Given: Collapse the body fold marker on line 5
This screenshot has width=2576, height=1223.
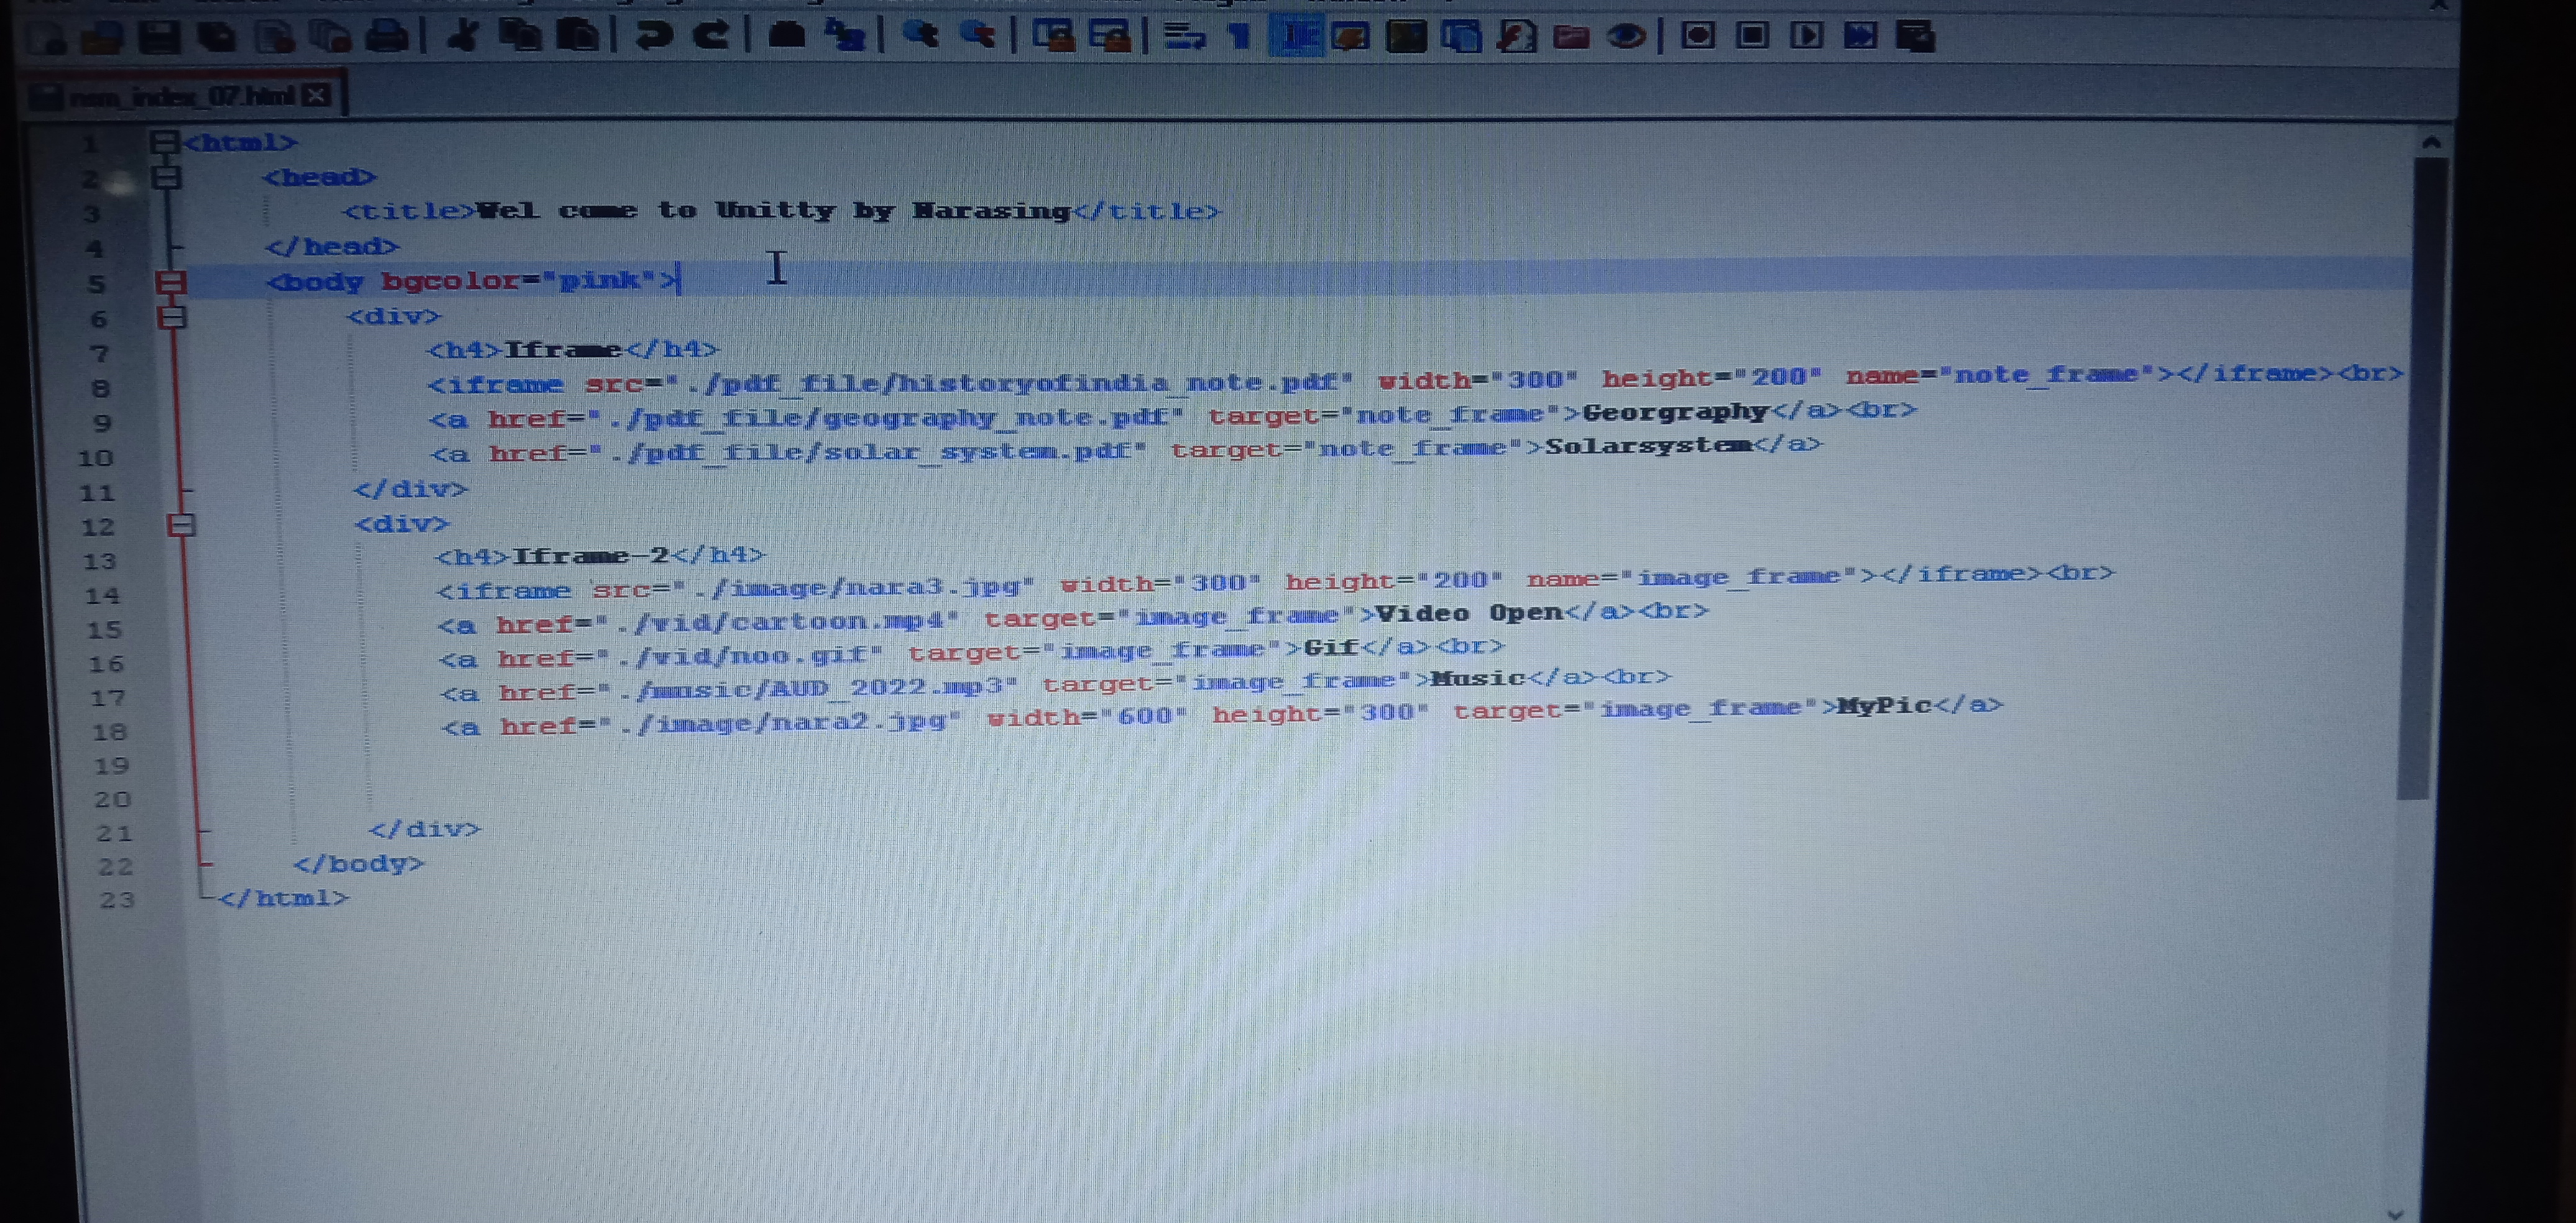Looking at the screenshot, I should 171,283.
